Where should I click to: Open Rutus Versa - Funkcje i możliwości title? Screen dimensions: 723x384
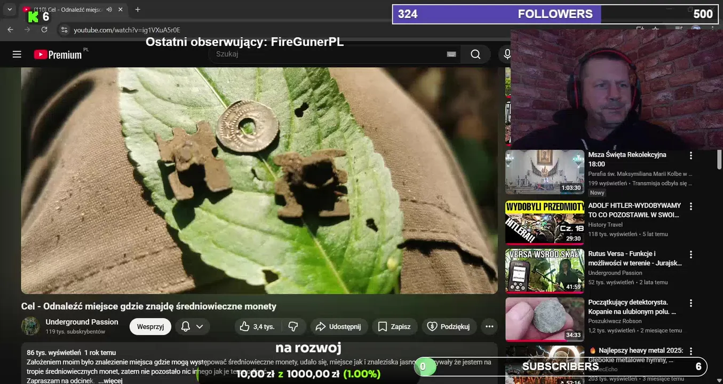[635, 259]
